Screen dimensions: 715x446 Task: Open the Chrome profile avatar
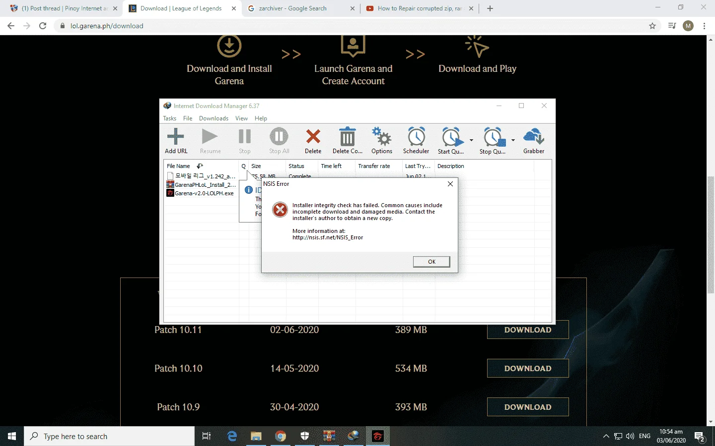[688, 26]
